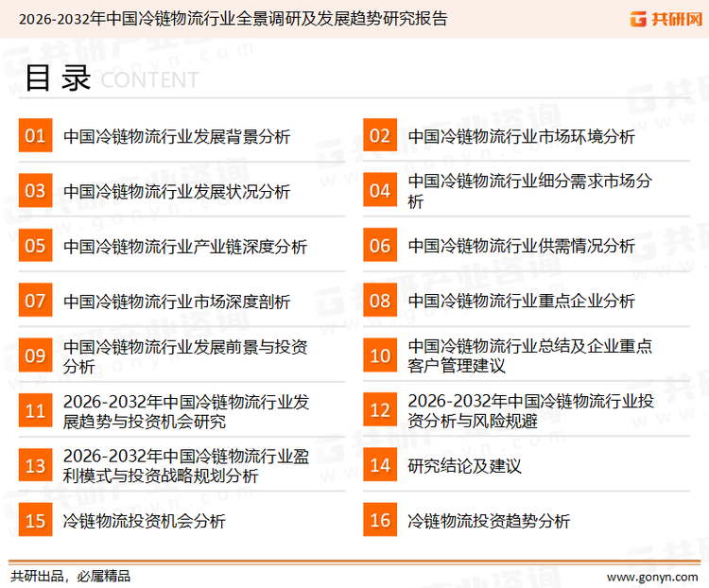Select chapter 中国冷链物流行业发展背景分析
This screenshot has height=588, width=709.
coord(177,136)
